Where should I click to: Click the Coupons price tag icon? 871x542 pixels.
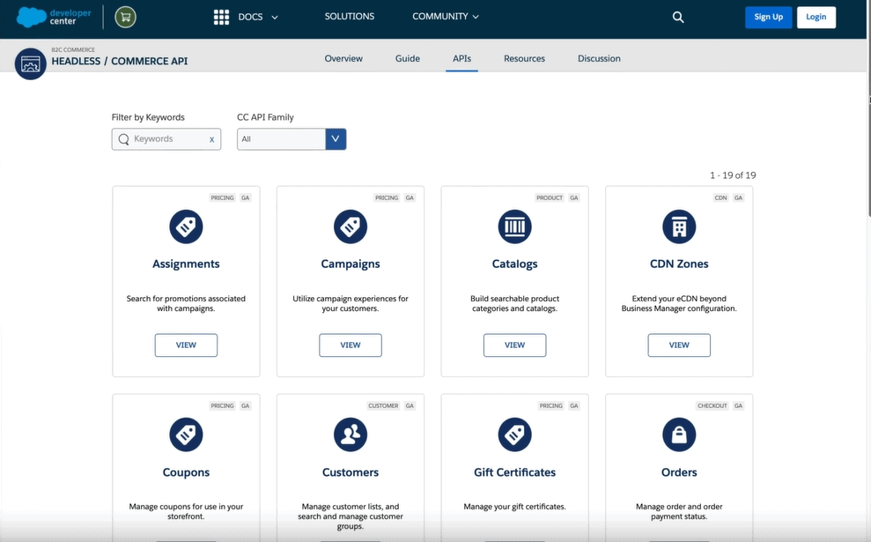click(x=186, y=434)
